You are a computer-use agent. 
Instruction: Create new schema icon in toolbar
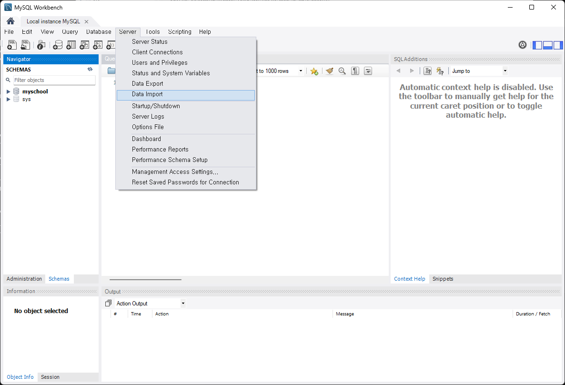click(x=58, y=45)
